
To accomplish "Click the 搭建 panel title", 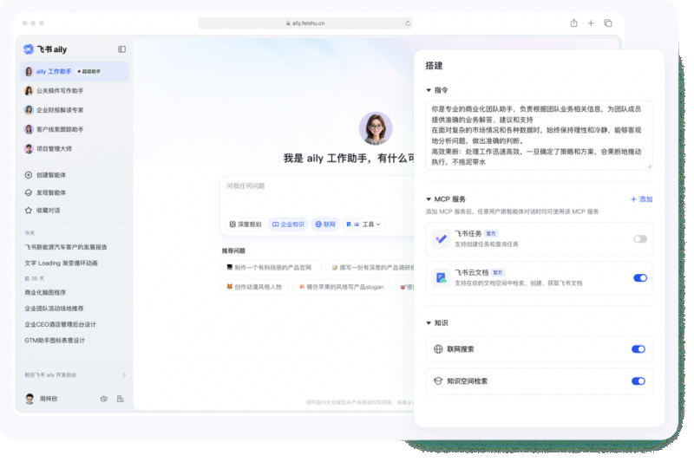I will pos(434,66).
